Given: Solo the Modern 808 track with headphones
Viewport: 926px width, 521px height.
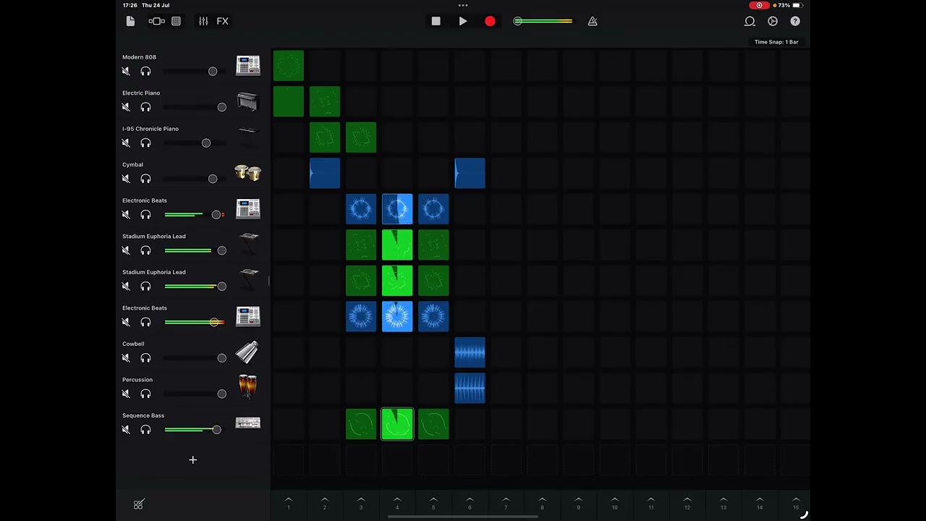Looking at the screenshot, I should point(145,71).
